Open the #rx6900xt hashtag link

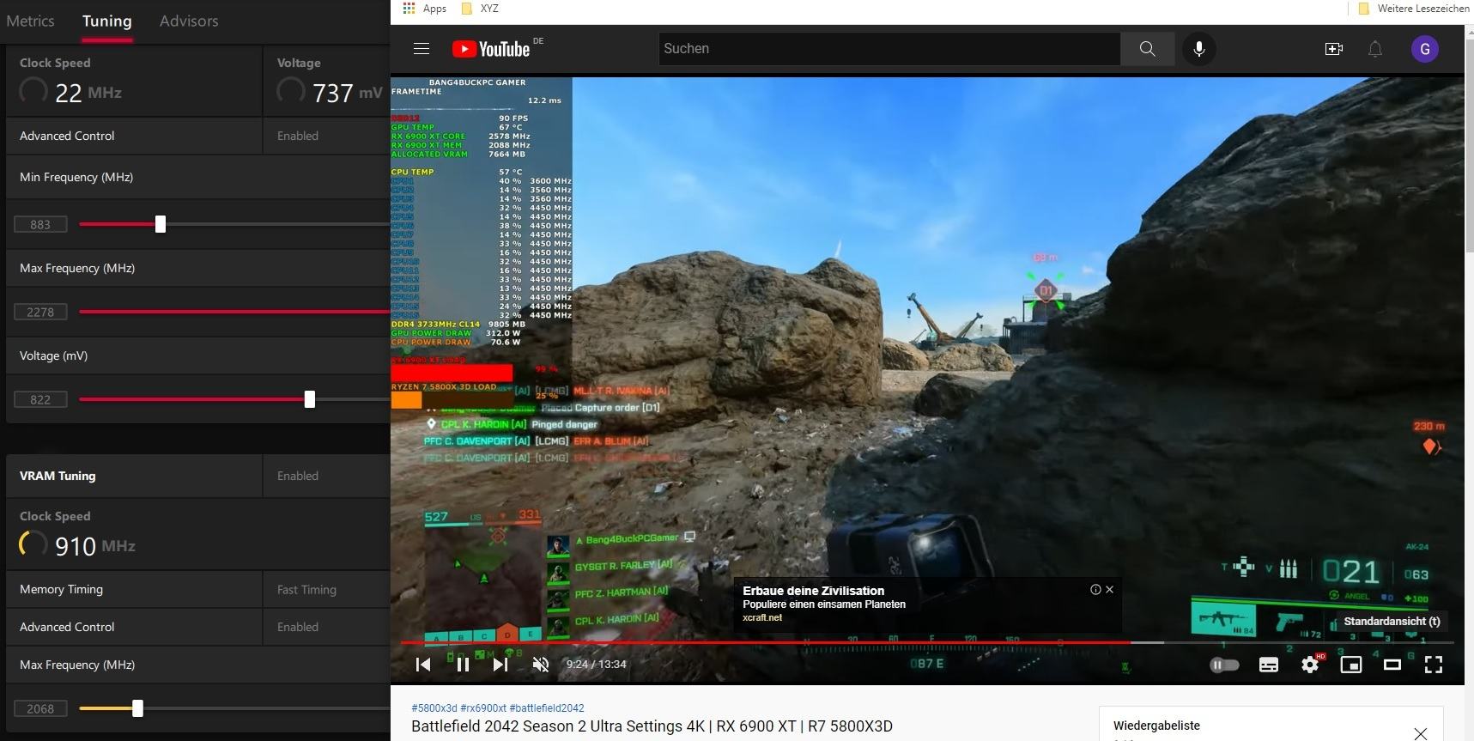click(483, 708)
